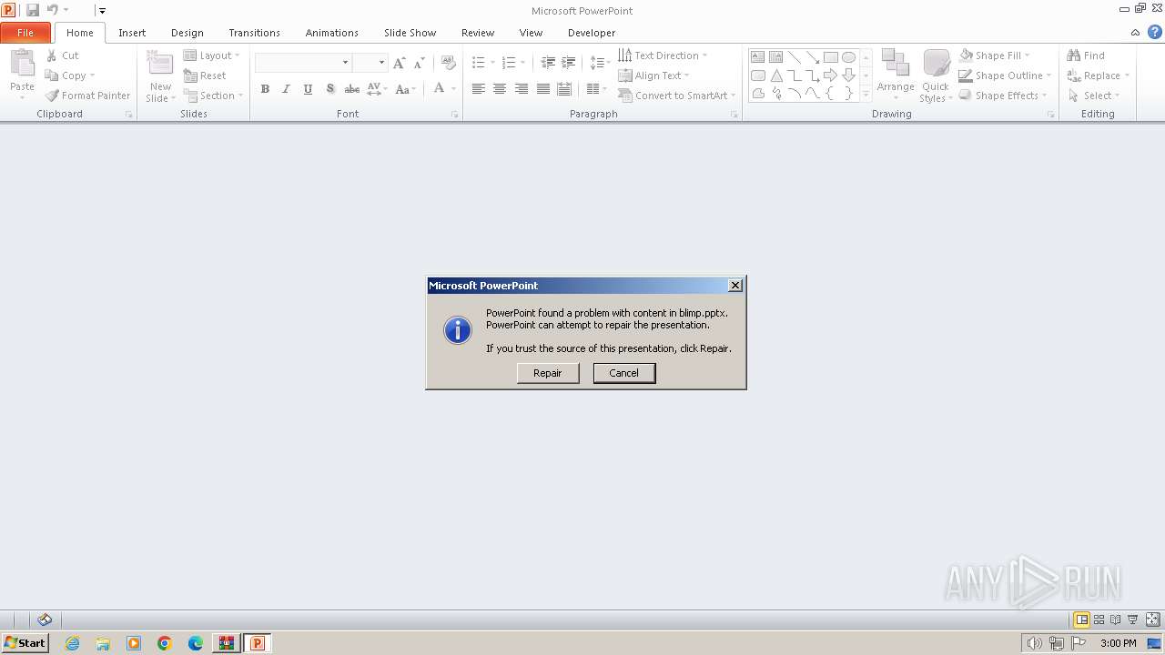Open Align Text dropdown

653,76
